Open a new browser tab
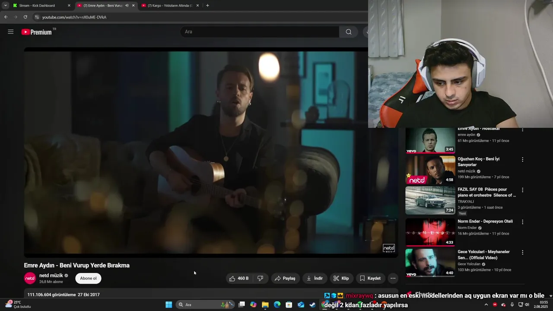The image size is (553, 311). pyautogui.click(x=207, y=6)
